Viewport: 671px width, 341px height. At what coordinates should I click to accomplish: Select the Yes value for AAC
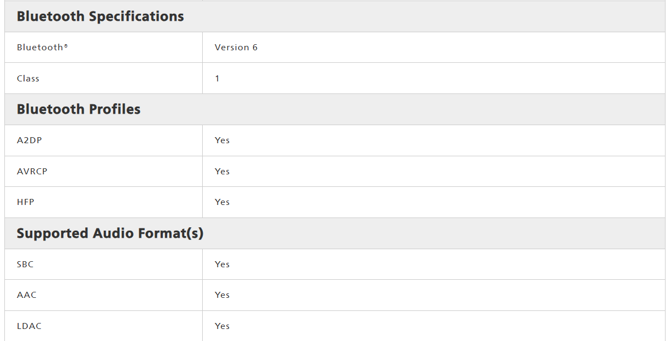(222, 295)
